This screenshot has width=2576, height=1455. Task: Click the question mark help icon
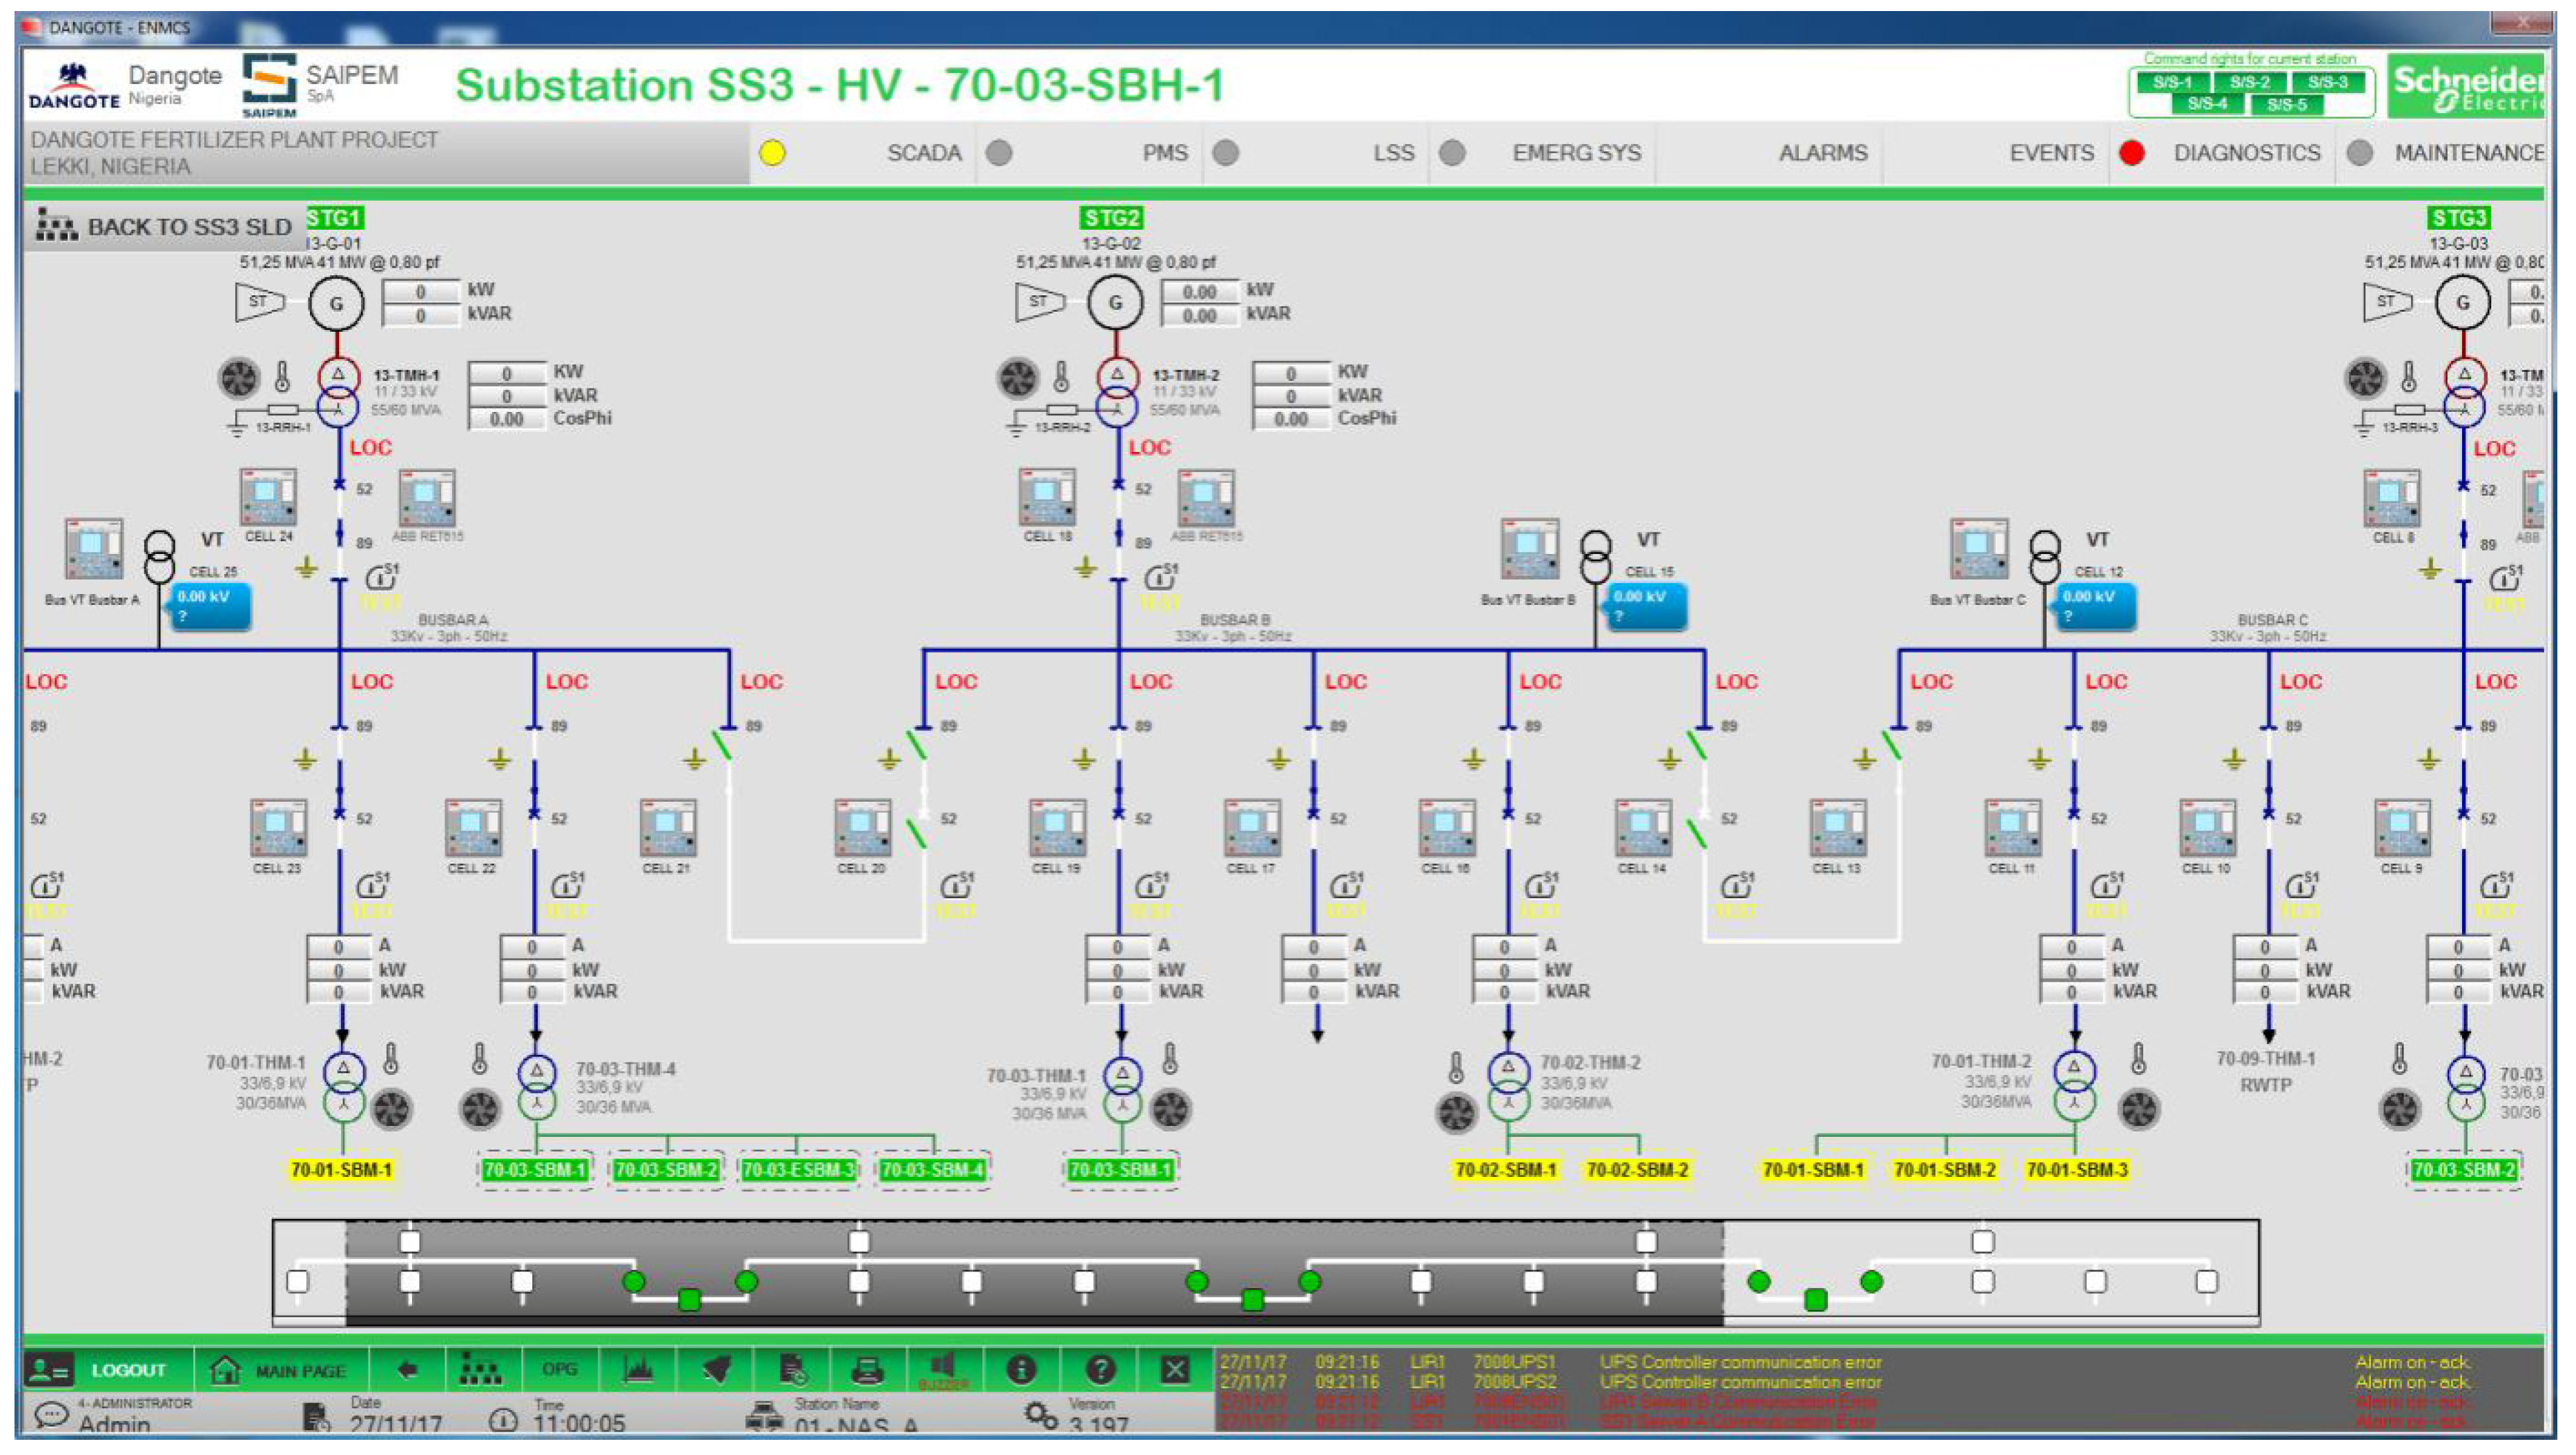tap(1099, 1370)
